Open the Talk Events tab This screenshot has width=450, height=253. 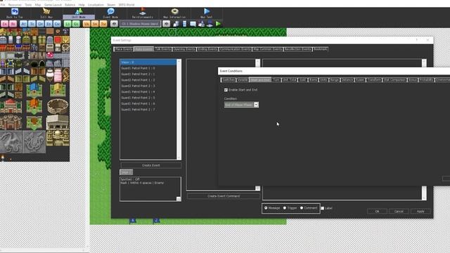click(162, 49)
